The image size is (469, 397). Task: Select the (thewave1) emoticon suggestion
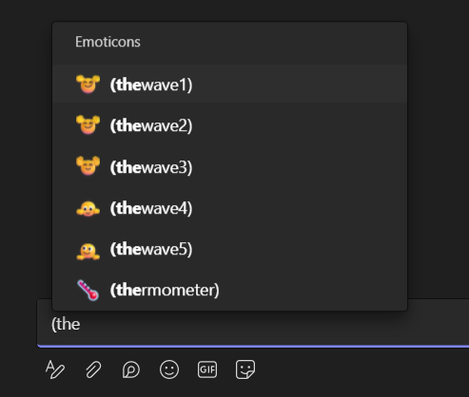point(229,84)
